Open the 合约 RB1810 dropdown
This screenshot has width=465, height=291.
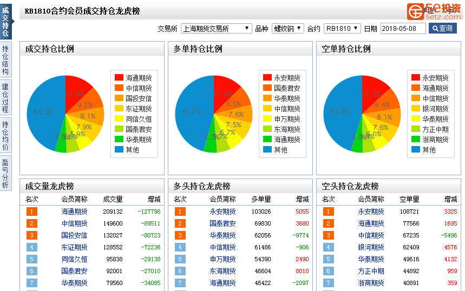[x=342, y=29]
